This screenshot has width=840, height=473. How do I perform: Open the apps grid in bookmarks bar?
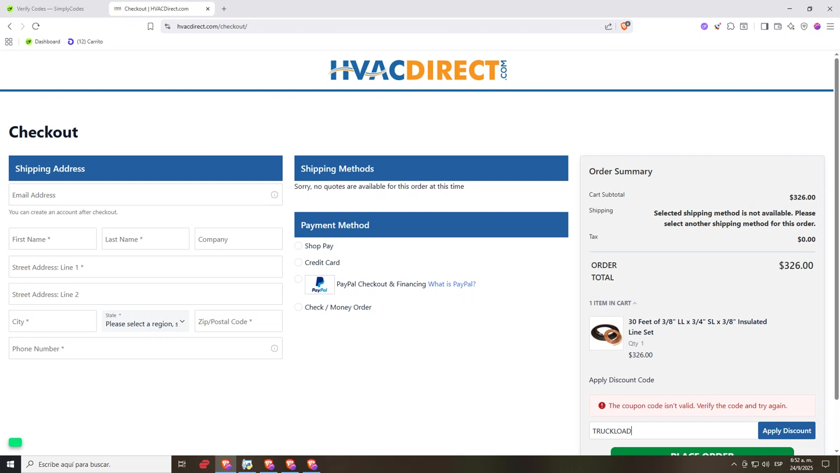(8, 41)
